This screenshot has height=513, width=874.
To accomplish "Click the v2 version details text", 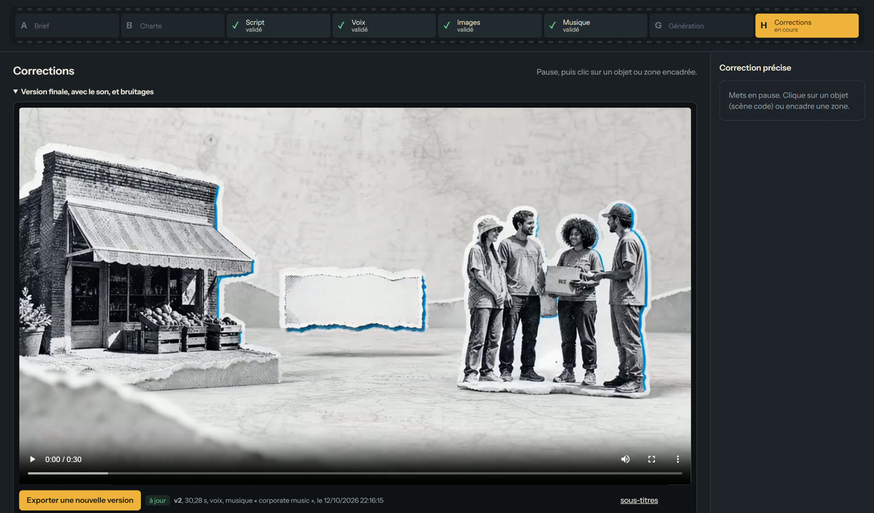I will (x=279, y=500).
